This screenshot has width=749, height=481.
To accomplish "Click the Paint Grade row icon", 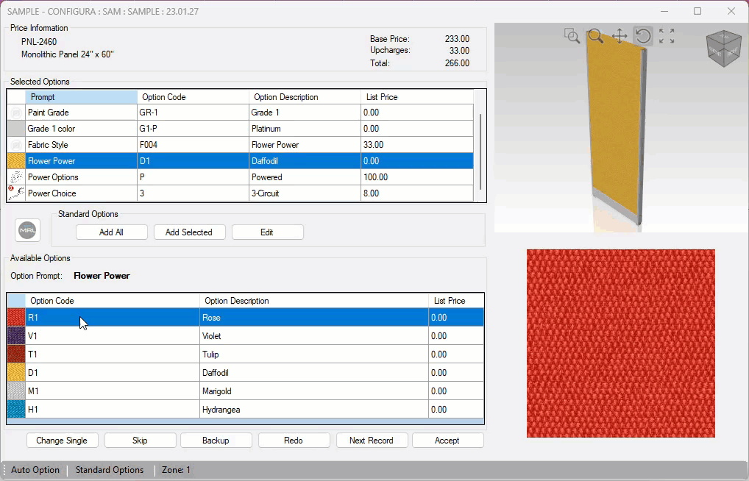I will 16,113.
